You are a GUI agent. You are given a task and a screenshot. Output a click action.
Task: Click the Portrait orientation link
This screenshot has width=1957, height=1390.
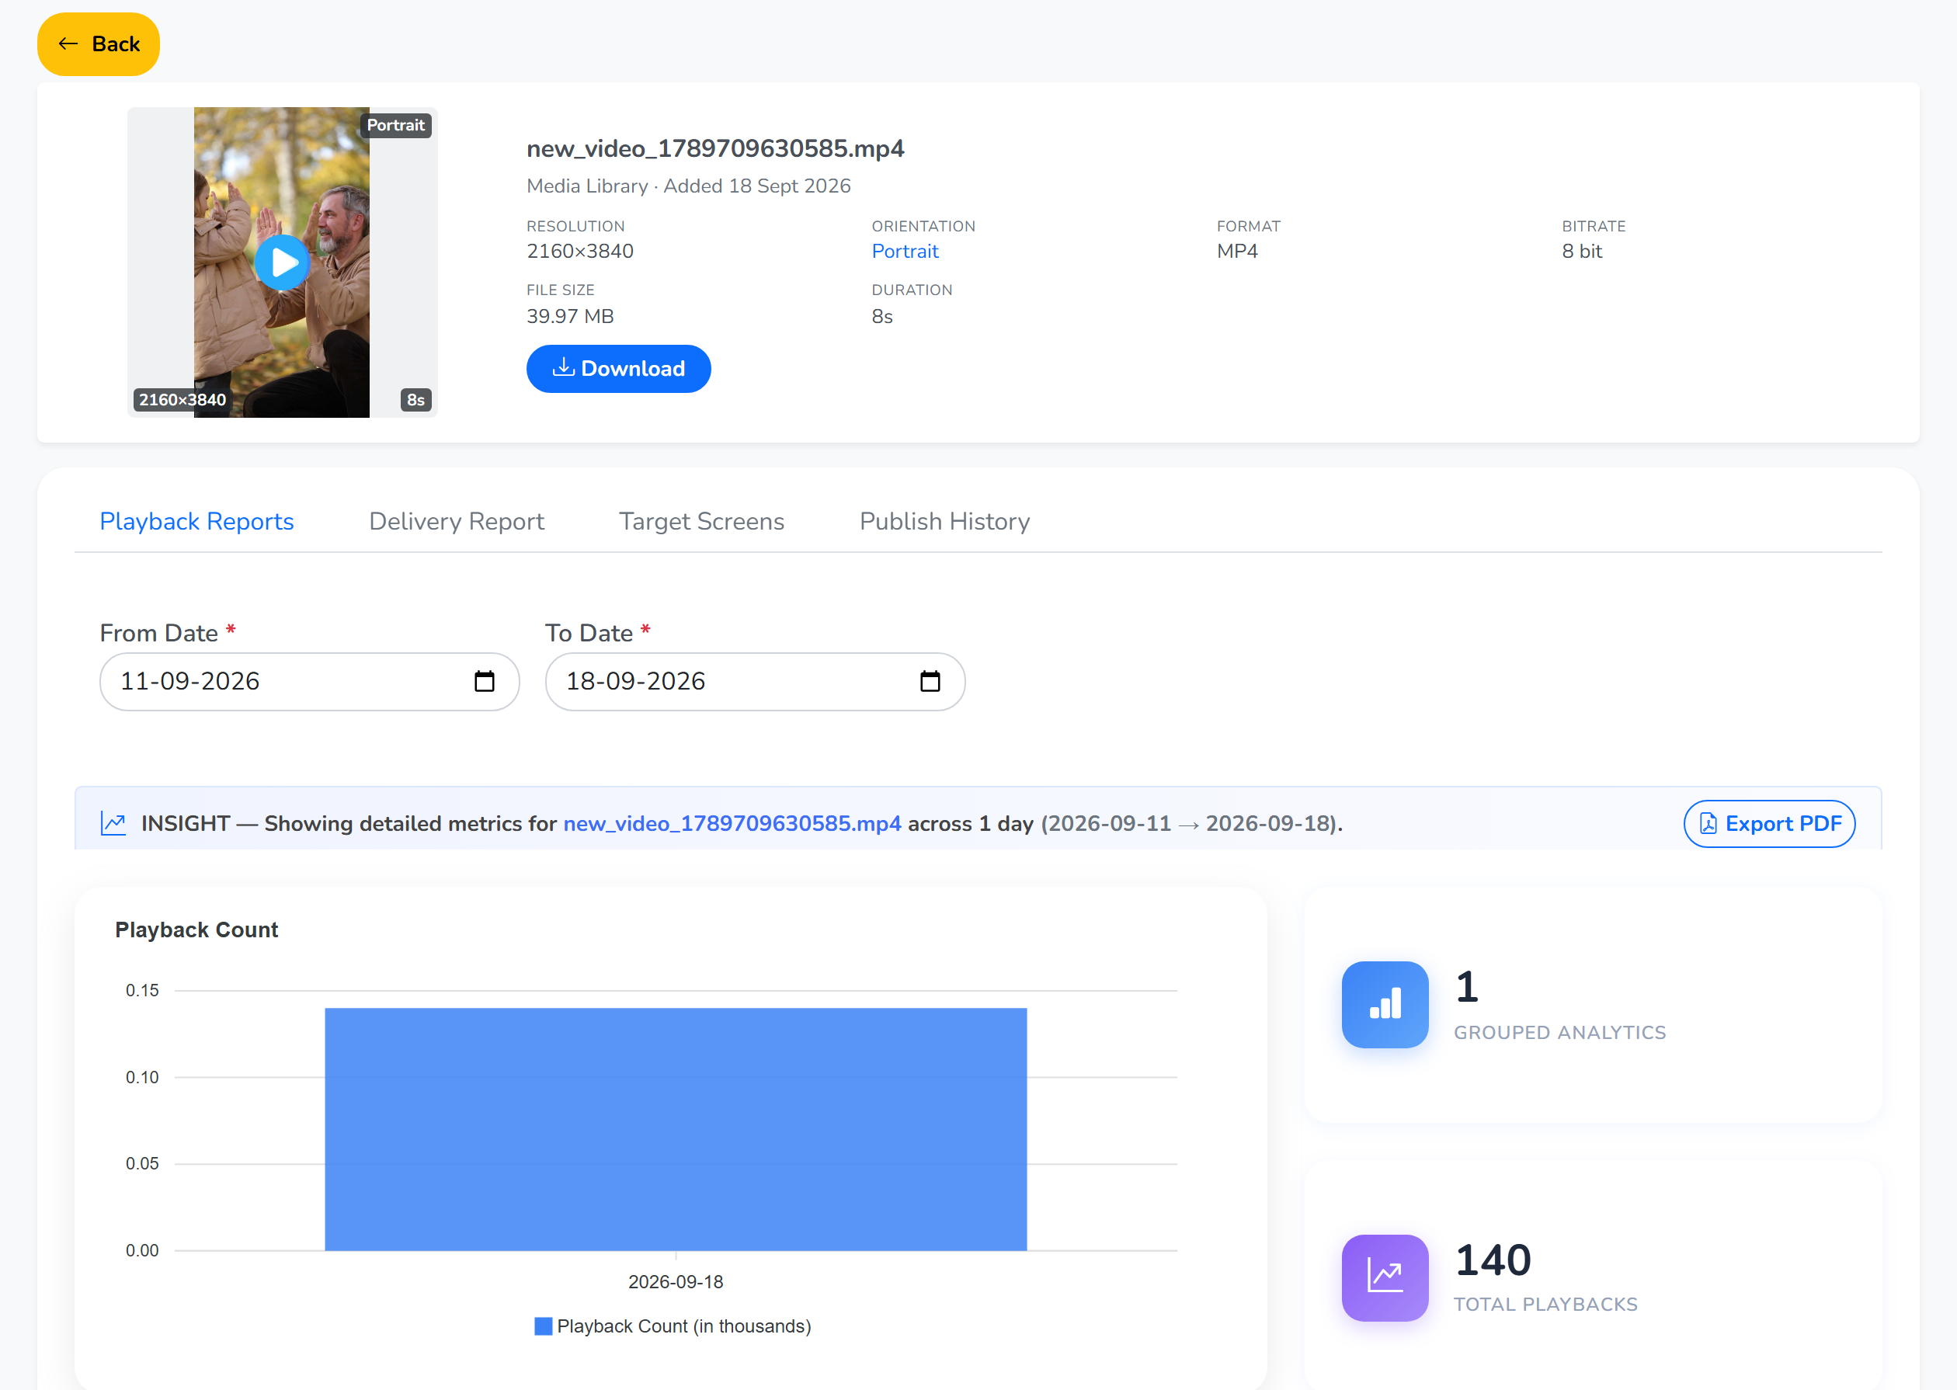pyautogui.click(x=905, y=252)
